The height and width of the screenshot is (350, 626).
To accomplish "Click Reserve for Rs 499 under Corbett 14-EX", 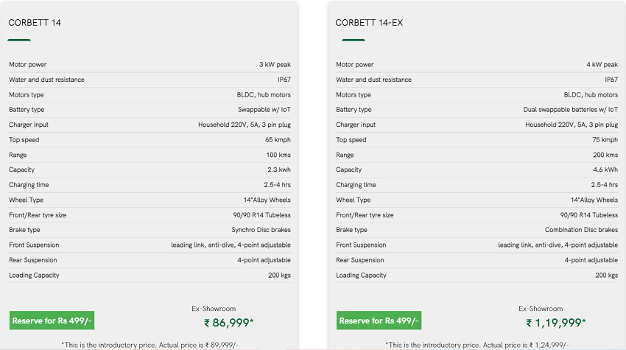I will [x=379, y=321].
